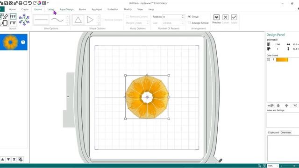Open the File menu button
This screenshot has height=168, width=299.
point(2,9)
